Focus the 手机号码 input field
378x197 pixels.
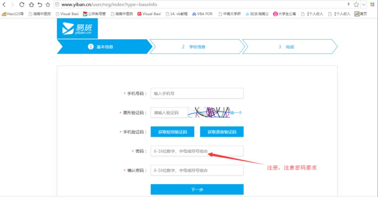pyautogui.click(x=197, y=94)
